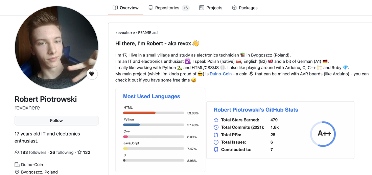Click the Repositories repo icon
The height and width of the screenshot is (175, 372).
[150, 8]
